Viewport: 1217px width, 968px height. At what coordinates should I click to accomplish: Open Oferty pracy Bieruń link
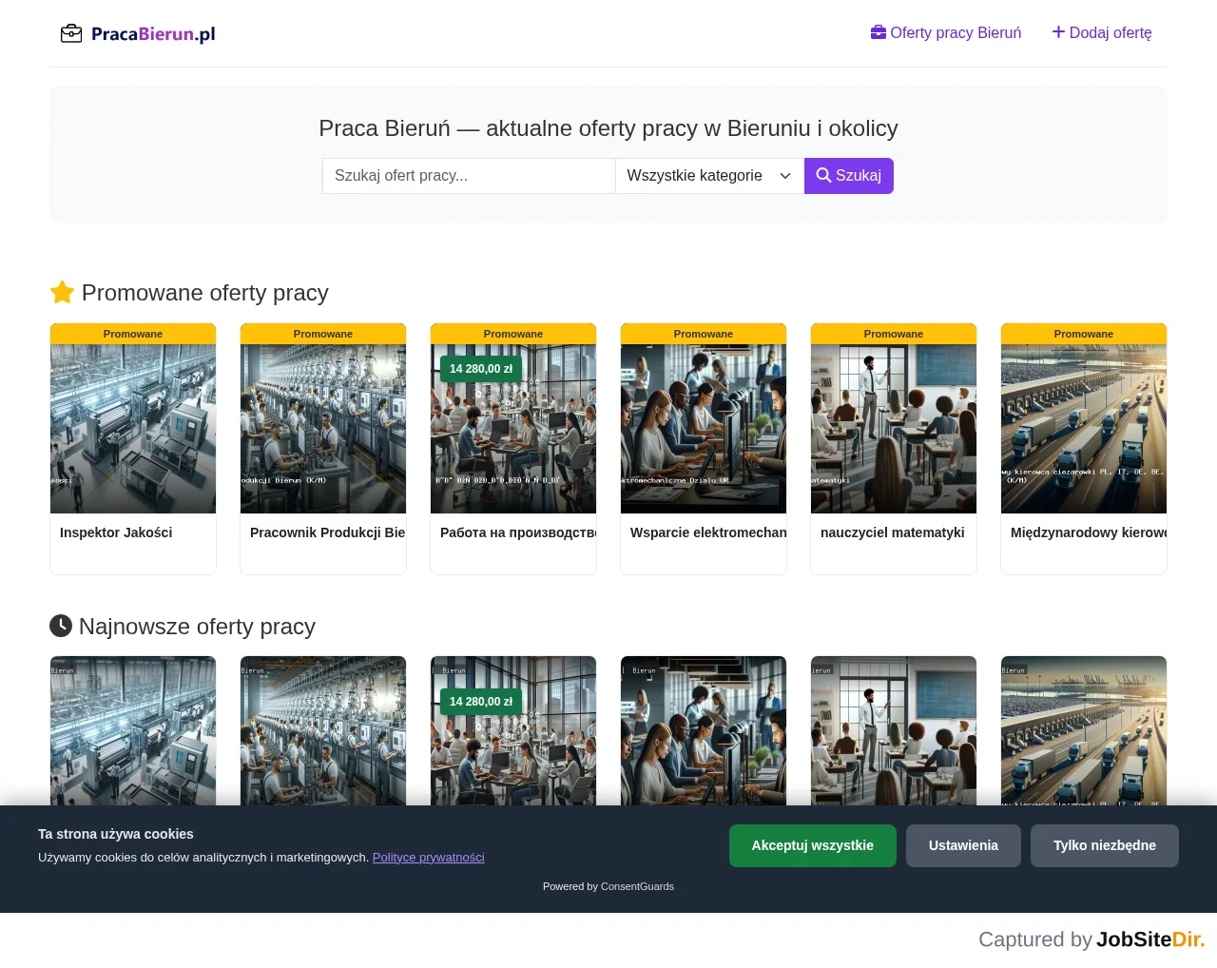(946, 32)
